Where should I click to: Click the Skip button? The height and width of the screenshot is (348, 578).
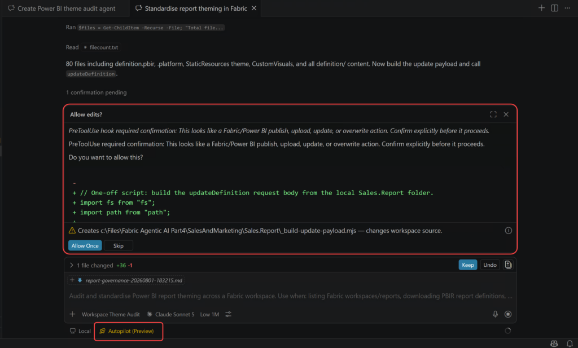tap(119, 245)
